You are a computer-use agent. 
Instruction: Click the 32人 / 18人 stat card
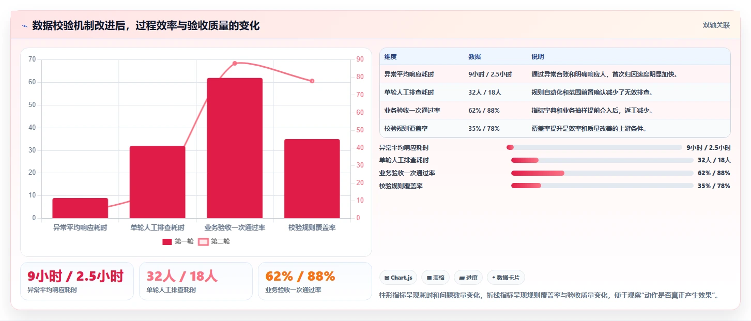[196, 281]
